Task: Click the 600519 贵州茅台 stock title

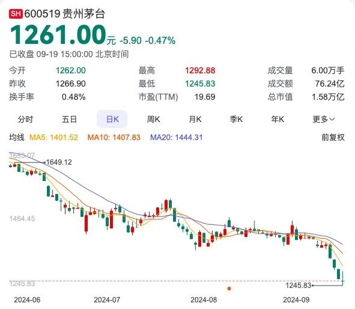Action: [64, 14]
